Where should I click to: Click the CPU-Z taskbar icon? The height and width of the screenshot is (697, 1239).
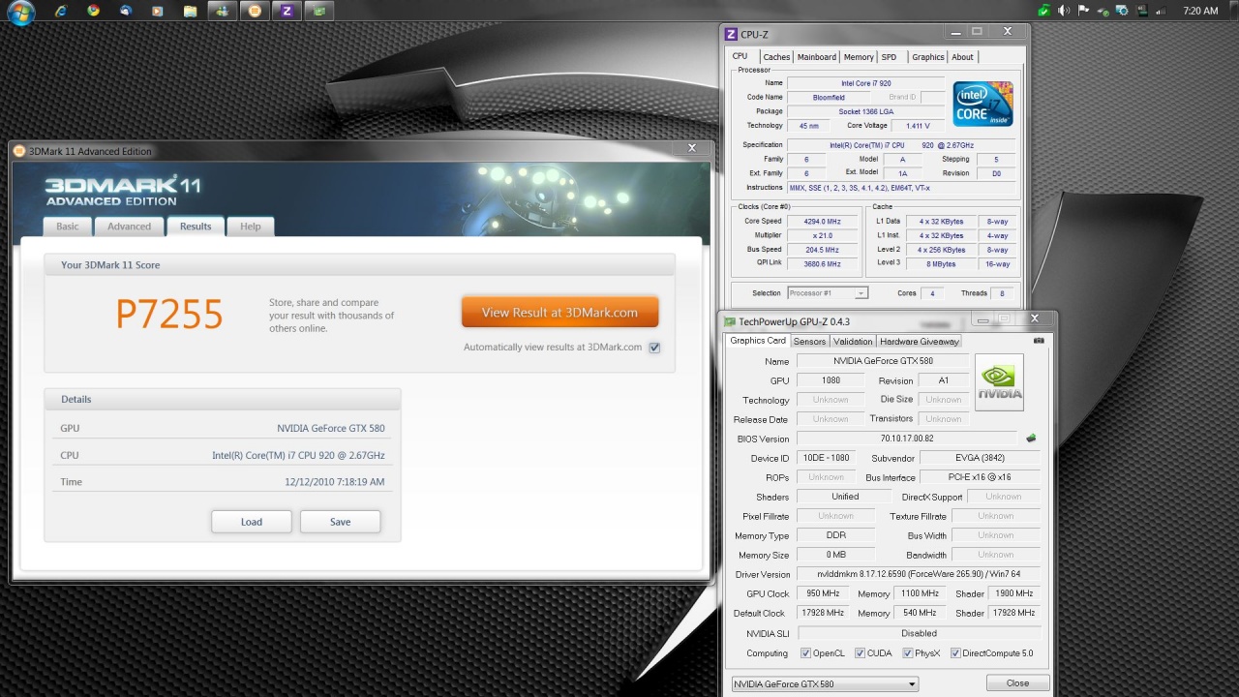[x=285, y=11]
